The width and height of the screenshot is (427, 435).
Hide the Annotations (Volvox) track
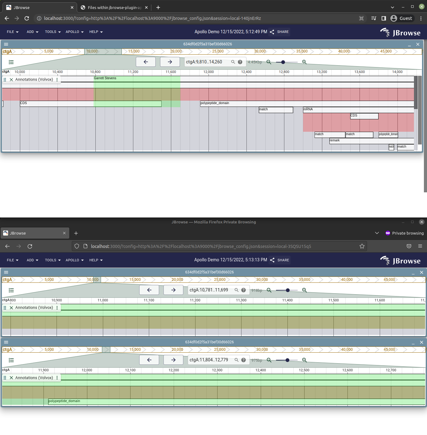tap(11, 80)
